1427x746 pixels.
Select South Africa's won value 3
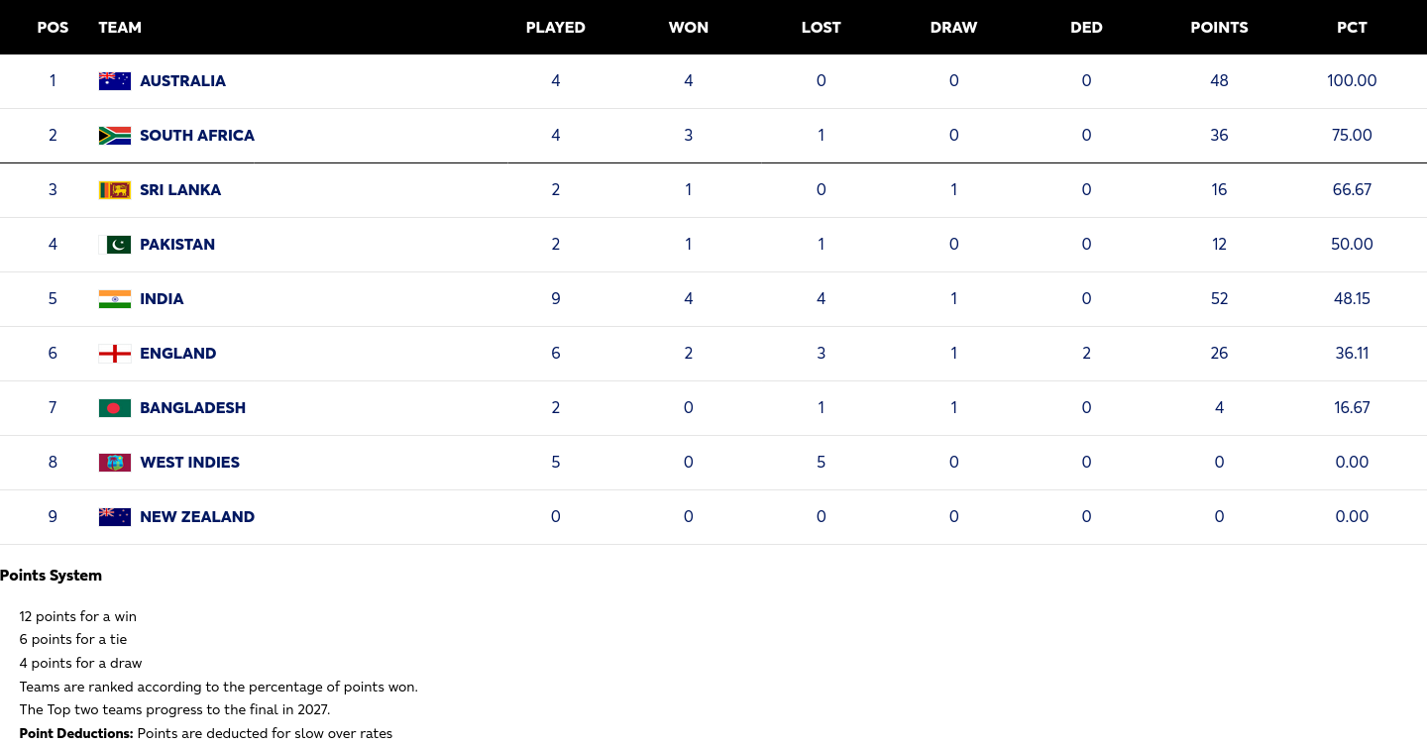pyautogui.click(x=689, y=136)
